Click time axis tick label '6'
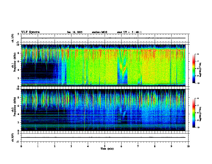This screenshot has height=164, width=212. [122, 146]
